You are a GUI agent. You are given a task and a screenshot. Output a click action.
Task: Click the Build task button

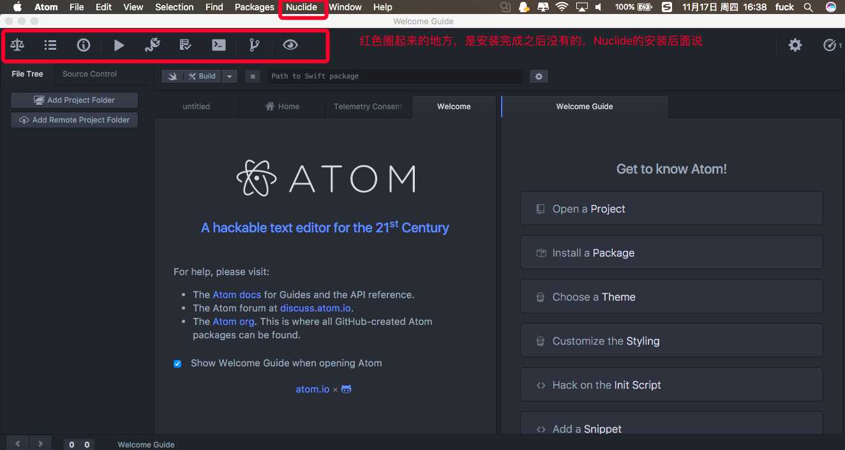(x=202, y=76)
